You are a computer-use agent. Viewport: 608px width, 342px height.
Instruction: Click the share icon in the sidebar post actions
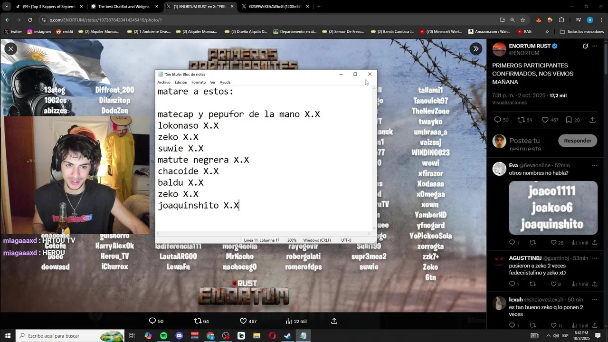tap(592, 120)
